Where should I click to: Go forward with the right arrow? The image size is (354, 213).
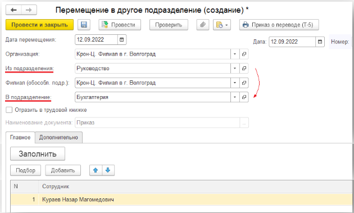[29, 10]
